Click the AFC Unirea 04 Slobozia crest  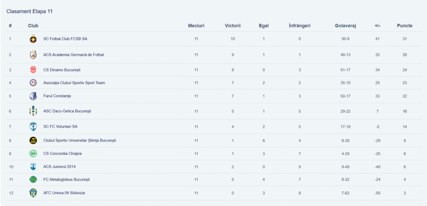pos(33,193)
